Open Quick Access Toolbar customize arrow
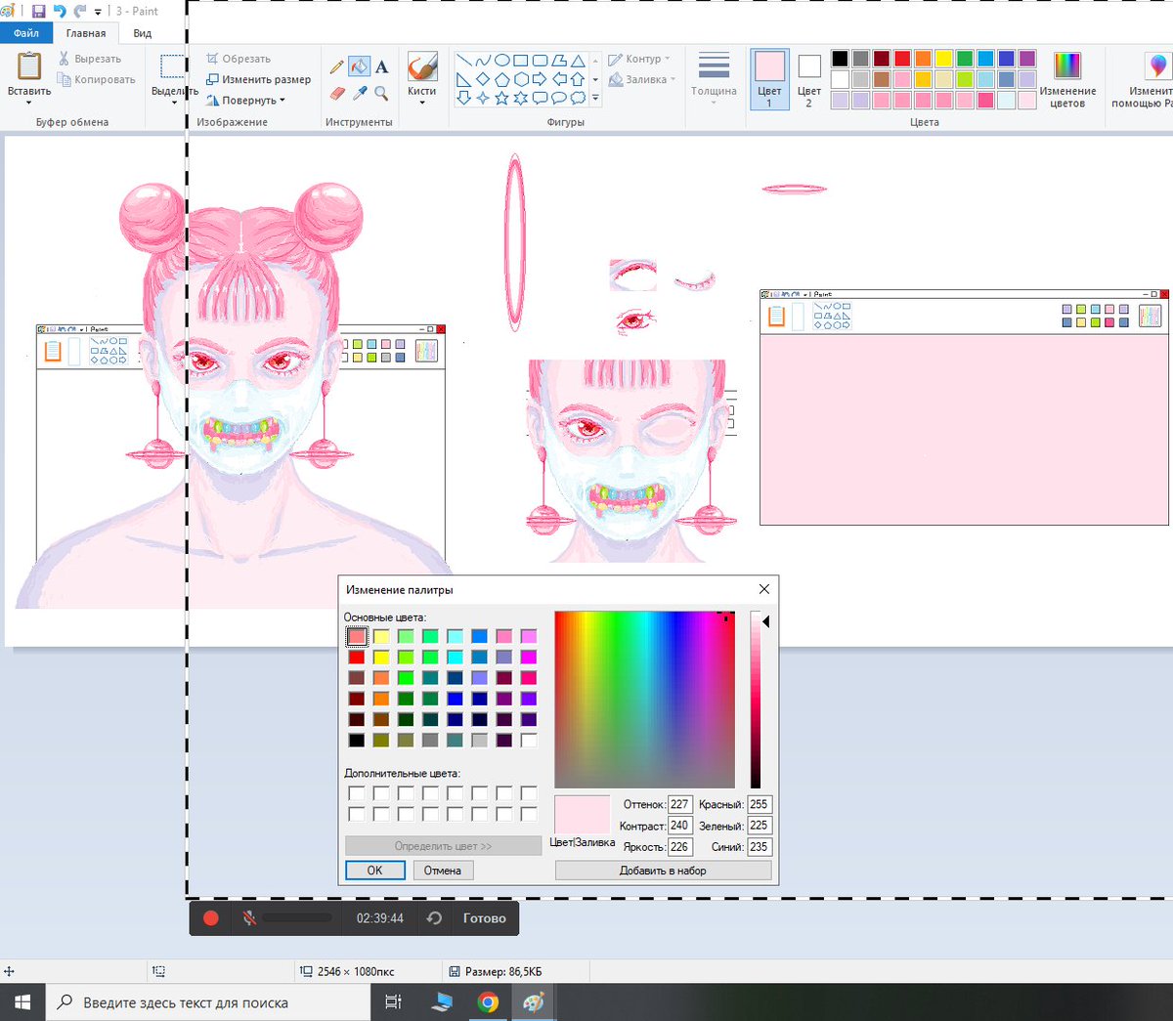The height and width of the screenshot is (1021, 1173). 98,12
